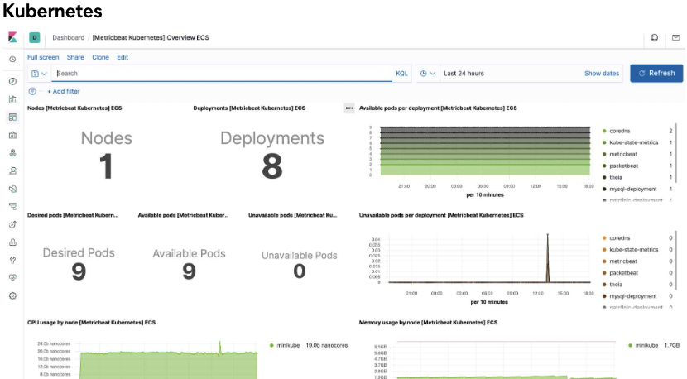Viewport: 687px width, 379px height.
Task: Open Visualize from the sidebar chart icon
Action: pos(12,99)
